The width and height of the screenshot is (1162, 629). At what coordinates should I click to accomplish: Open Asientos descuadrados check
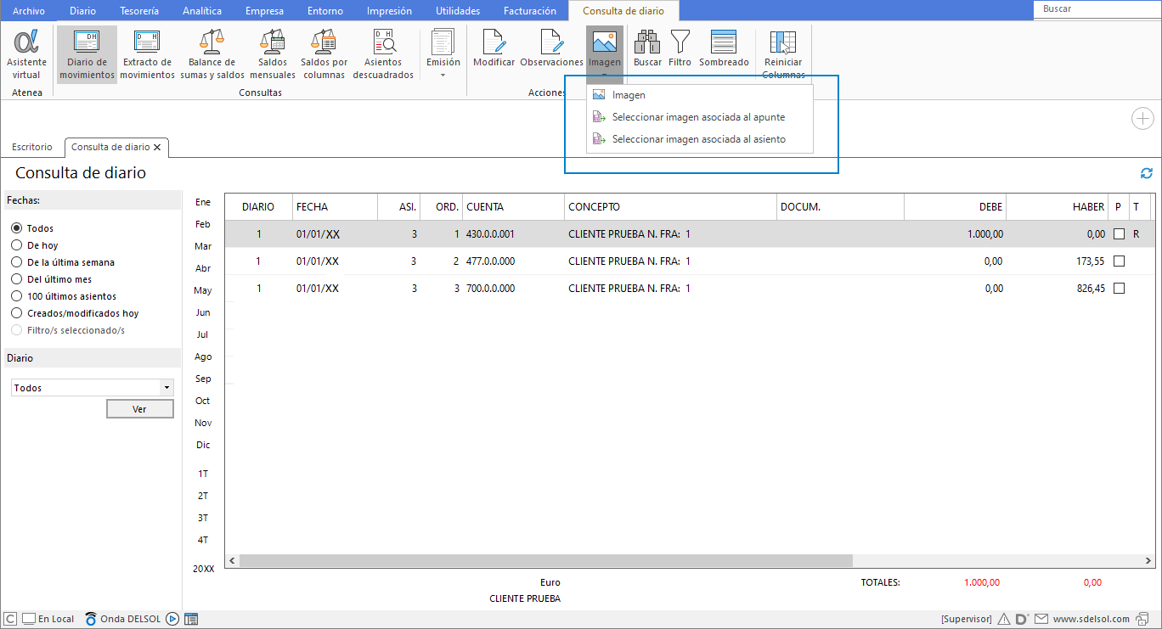point(383,54)
